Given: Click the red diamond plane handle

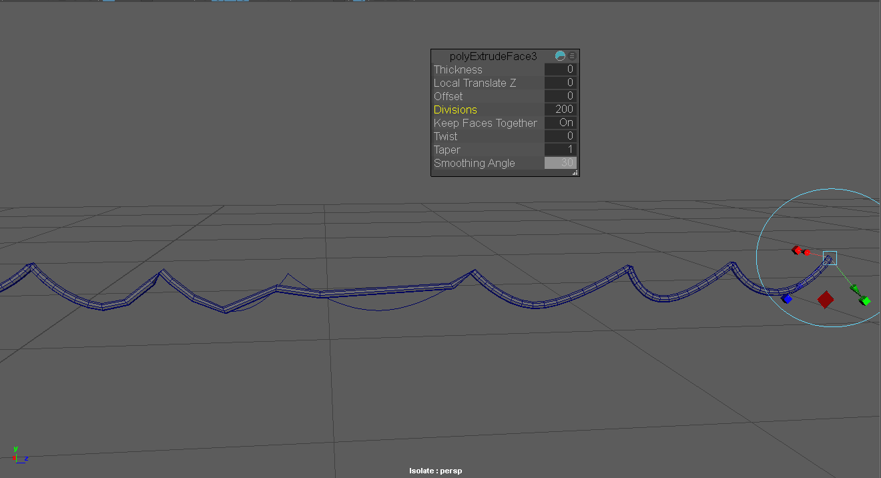Looking at the screenshot, I should 826,299.
